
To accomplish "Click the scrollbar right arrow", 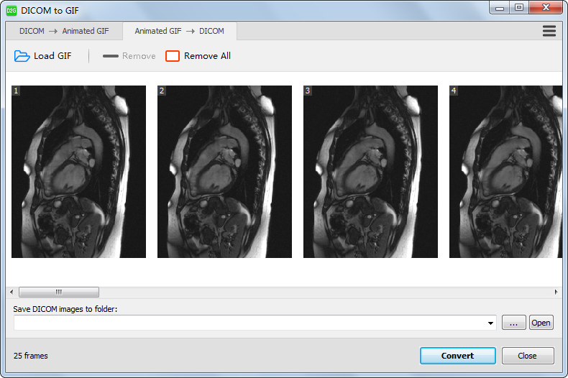I will pyautogui.click(x=556, y=292).
